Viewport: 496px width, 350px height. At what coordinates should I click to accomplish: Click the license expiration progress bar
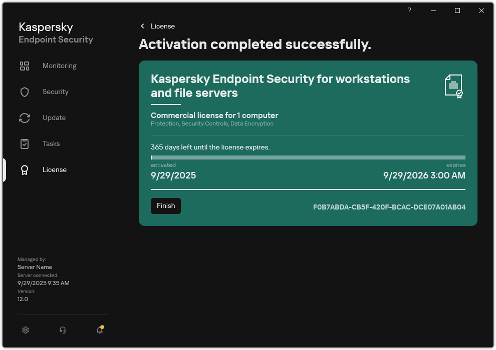click(308, 156)
